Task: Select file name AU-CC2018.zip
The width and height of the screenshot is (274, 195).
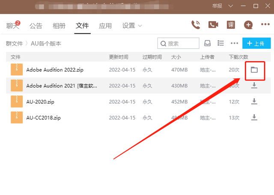Action: (44, 118)
